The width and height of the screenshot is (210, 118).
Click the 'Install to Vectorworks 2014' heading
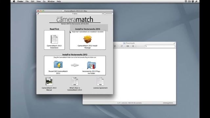[88, 29]
